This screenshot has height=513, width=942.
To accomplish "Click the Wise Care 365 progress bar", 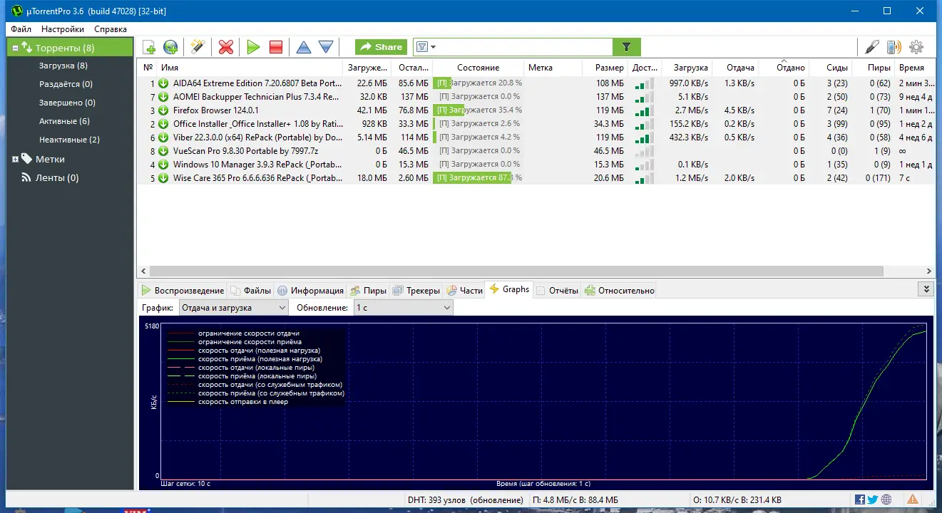I will pos(478,178).
